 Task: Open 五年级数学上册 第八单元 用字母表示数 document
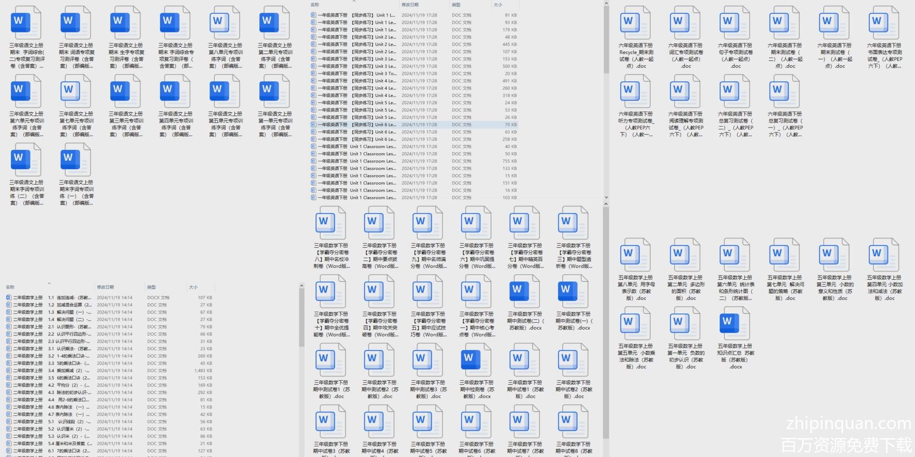(x=635, y=255)
